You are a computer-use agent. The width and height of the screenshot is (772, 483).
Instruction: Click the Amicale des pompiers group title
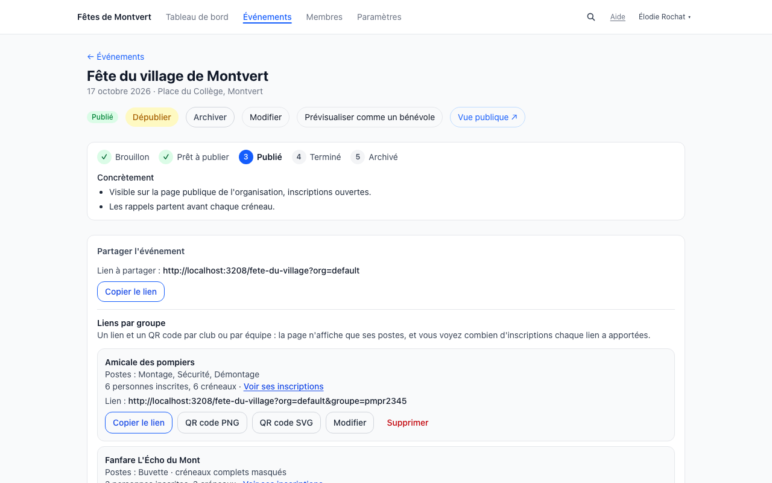150,362
